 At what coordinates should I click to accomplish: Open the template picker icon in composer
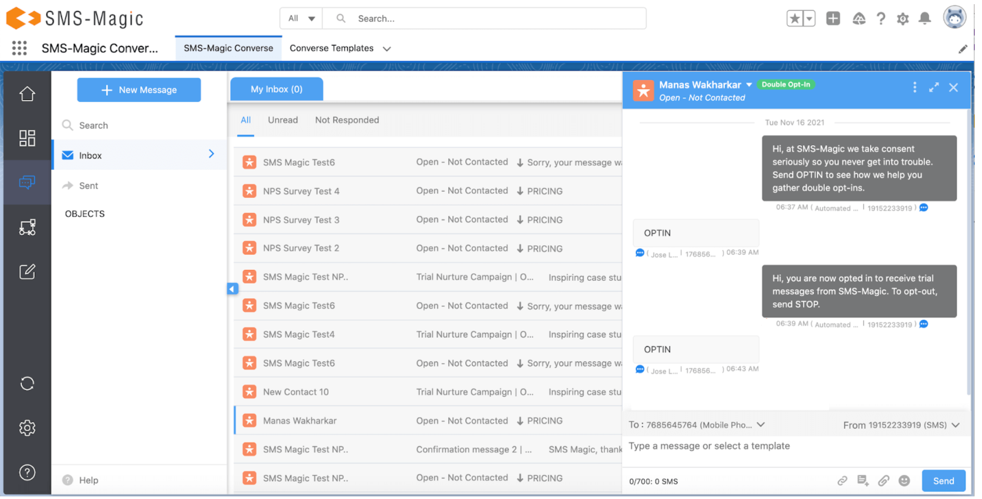tap(863, 481)
